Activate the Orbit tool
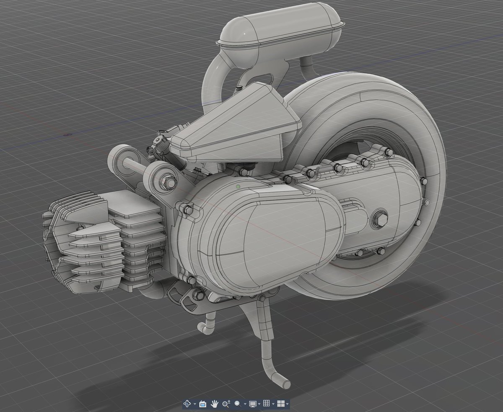This screenshot has height=412, width=503. pyautogui.click(x=187, y=404)
